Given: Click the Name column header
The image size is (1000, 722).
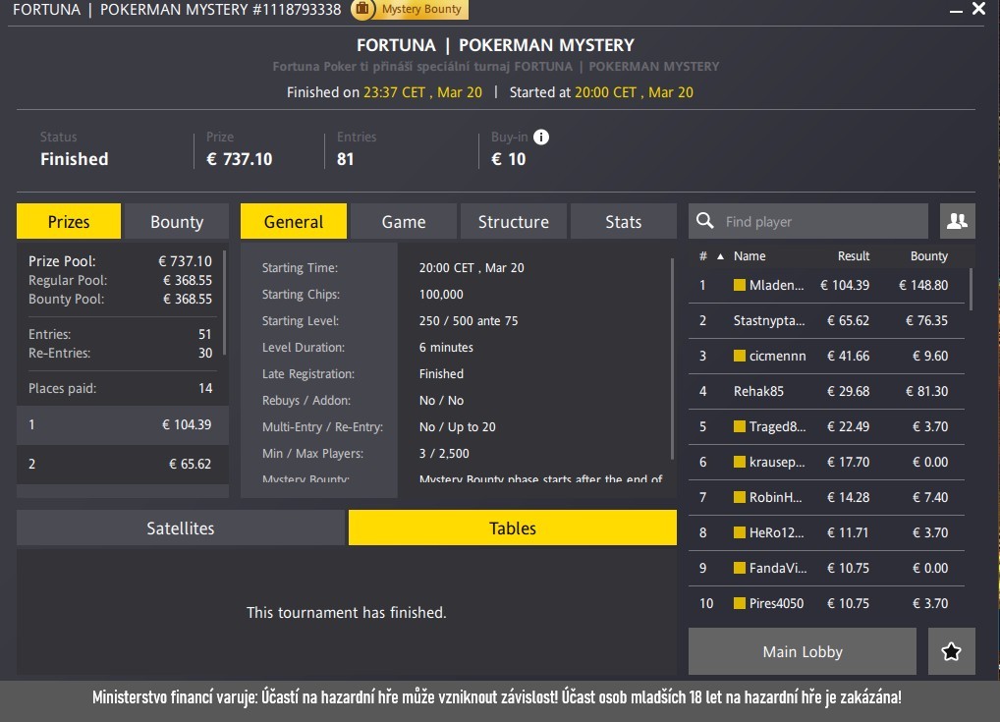Looking at the screenshot, I should click(x=750, y=256).
